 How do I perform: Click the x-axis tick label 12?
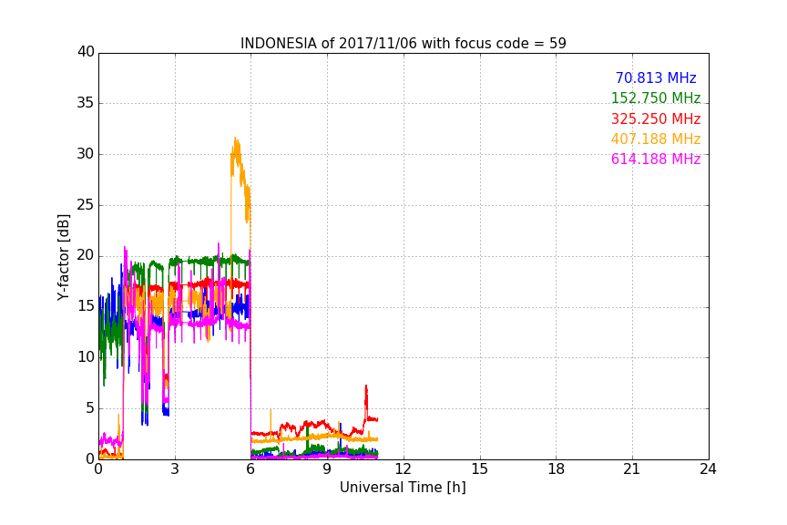point(404,469)
